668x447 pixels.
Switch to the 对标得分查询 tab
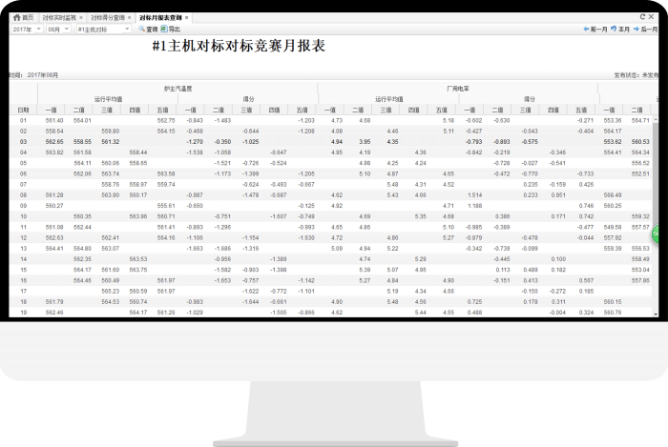tap(107, 17)
